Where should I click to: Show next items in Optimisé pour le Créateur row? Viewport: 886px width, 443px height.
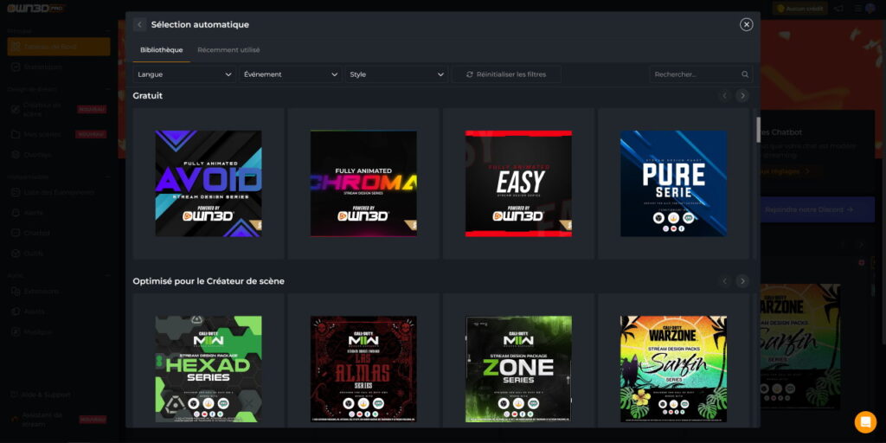pyautogui.click(x=742, y=281)
